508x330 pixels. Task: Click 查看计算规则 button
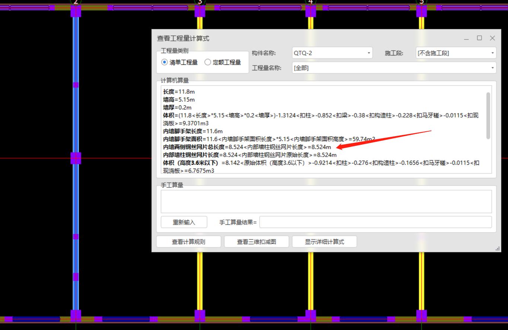pyautogui.click(x=189, y=242)
